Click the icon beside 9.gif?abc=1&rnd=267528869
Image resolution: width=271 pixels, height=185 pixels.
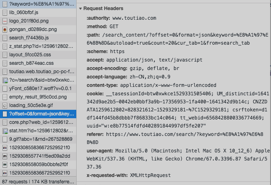pos(5,139)
